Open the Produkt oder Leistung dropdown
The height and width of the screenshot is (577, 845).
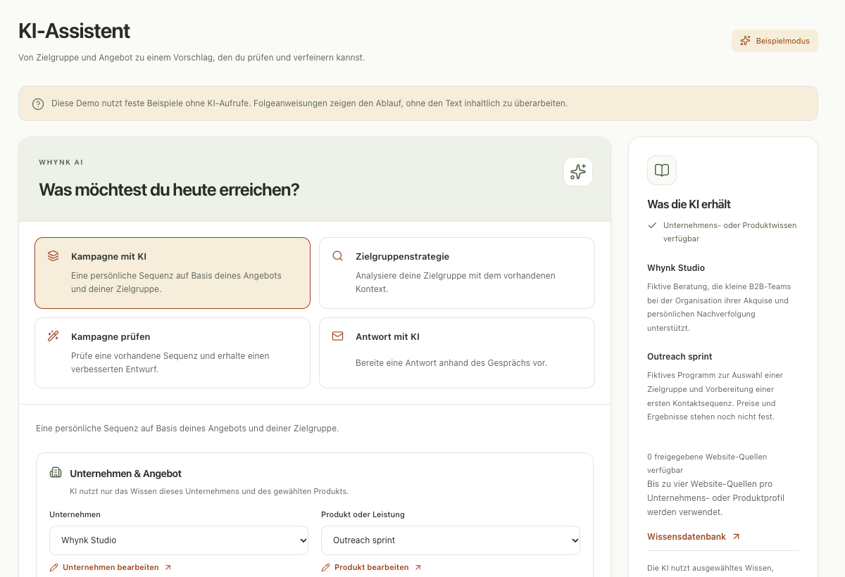451,540
